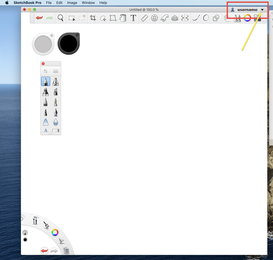Open the Zoom magnifier tool
Viewport: 273px width, 260px height.
click(61, 18)
